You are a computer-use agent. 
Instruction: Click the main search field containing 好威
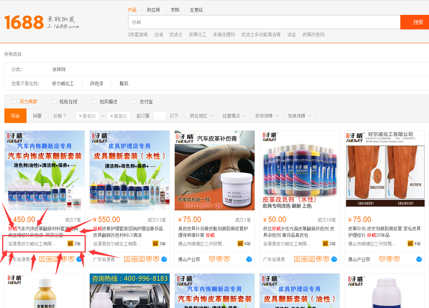pyautogui.click(x=264, y=22)
